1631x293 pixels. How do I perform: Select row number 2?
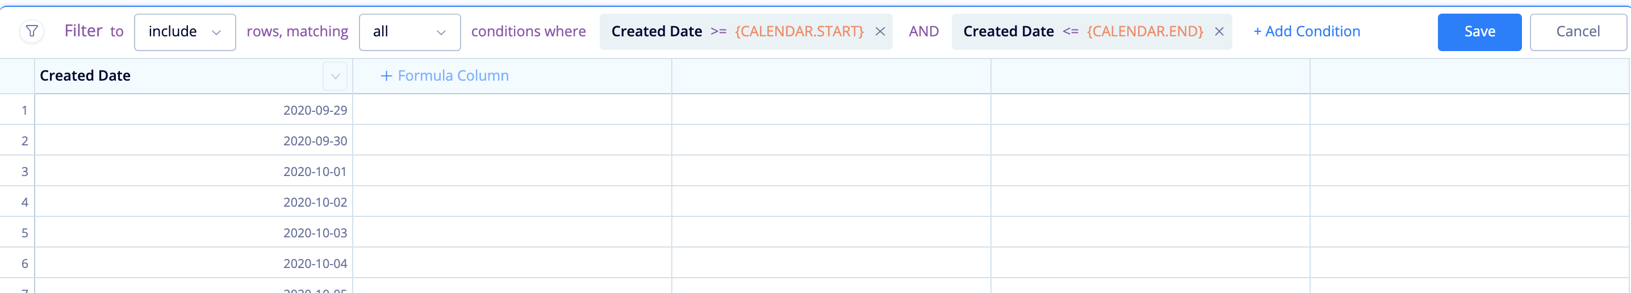17,140
